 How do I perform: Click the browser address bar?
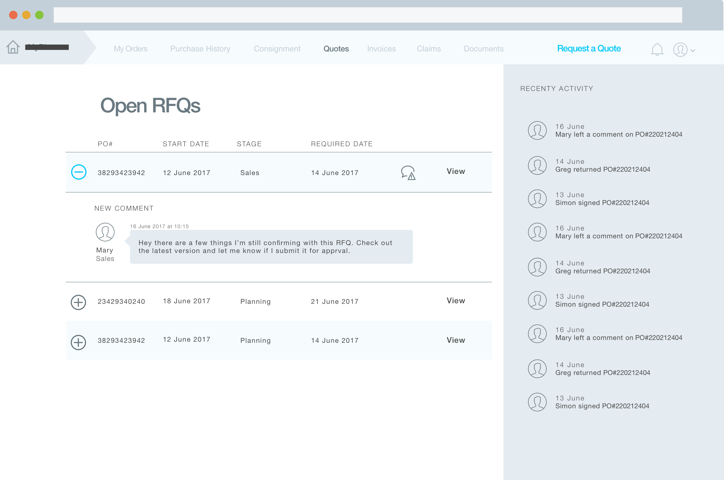coord(367,15)
